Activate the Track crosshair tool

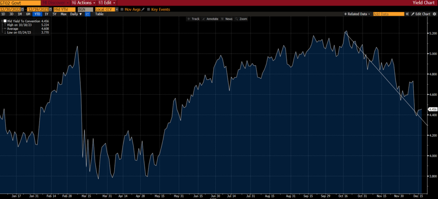[x=194, y=19]
